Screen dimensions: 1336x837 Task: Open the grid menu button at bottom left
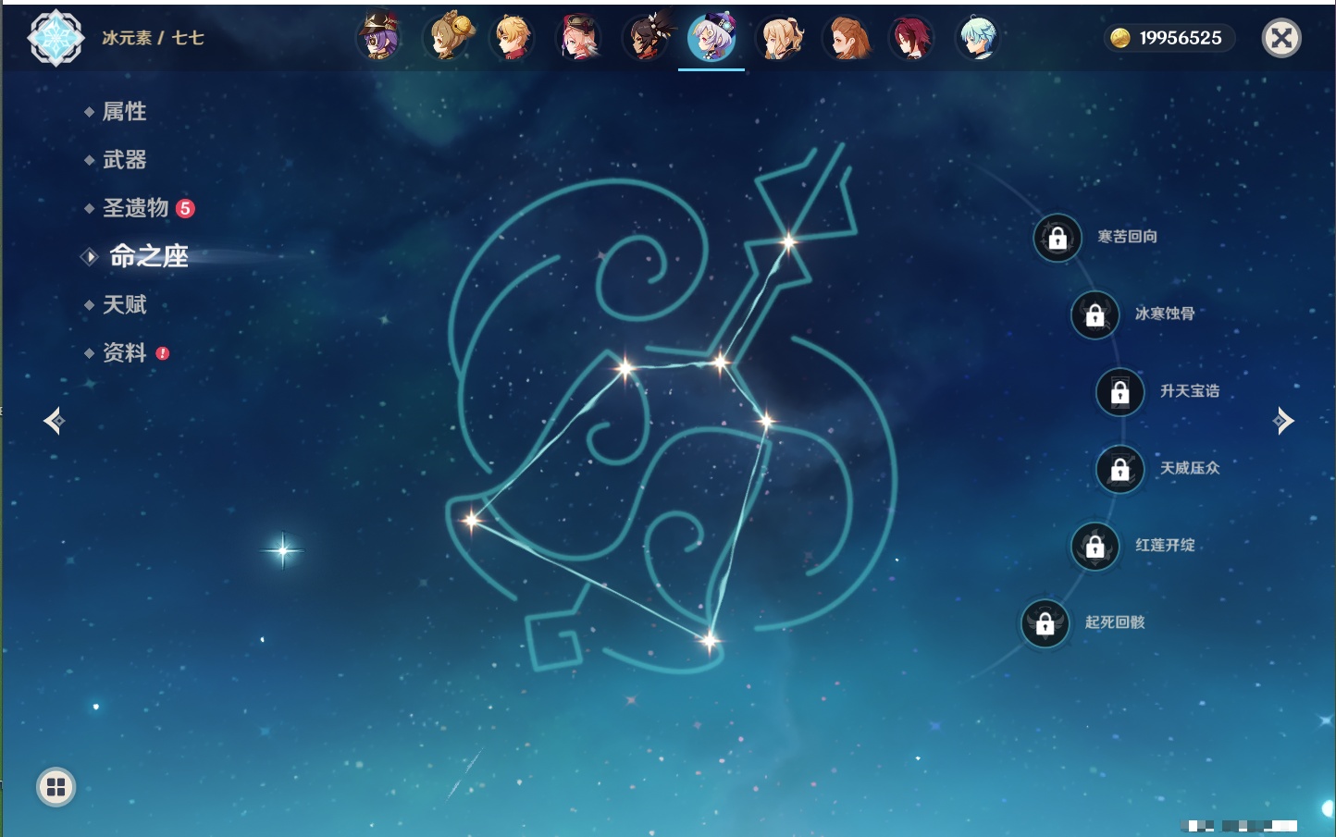(x=56, y=787)
